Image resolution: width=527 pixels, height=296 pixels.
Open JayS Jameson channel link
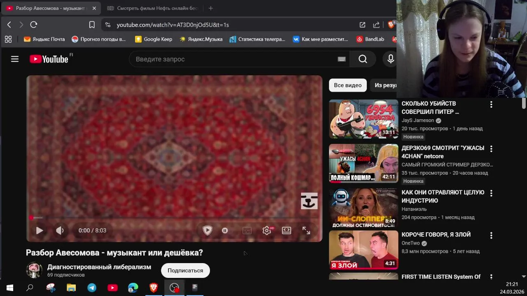418,120
